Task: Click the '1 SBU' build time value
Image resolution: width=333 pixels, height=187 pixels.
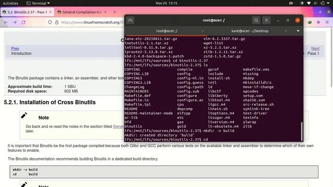Action: pyautogui.click(x=70, y=87)
